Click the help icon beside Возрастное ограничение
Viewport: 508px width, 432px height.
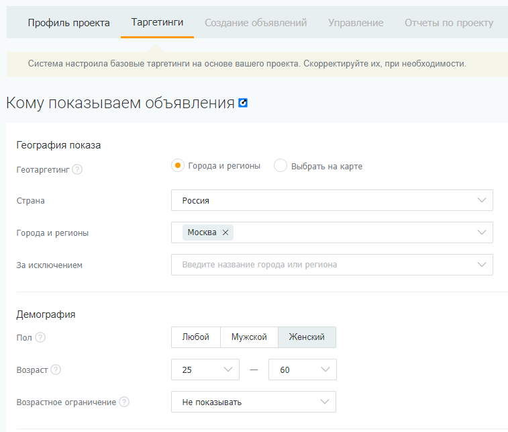point(124,402)
